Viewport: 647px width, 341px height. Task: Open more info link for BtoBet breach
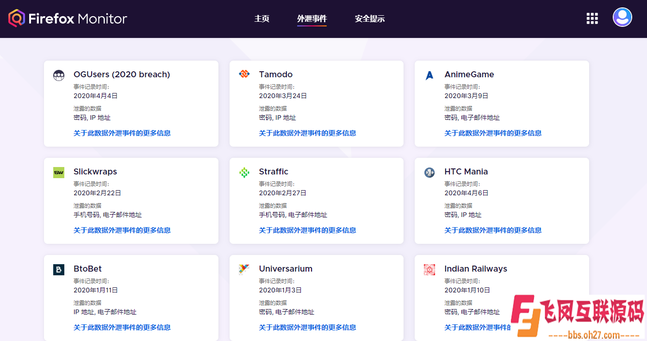click(122, 328)
